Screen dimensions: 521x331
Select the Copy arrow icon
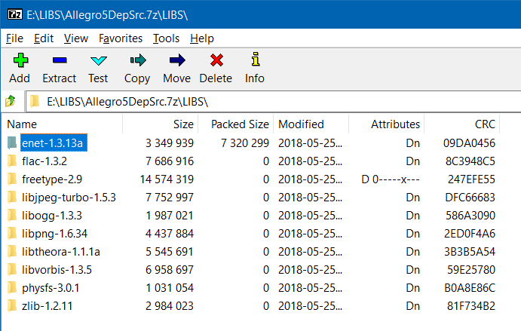coord(137,60)
